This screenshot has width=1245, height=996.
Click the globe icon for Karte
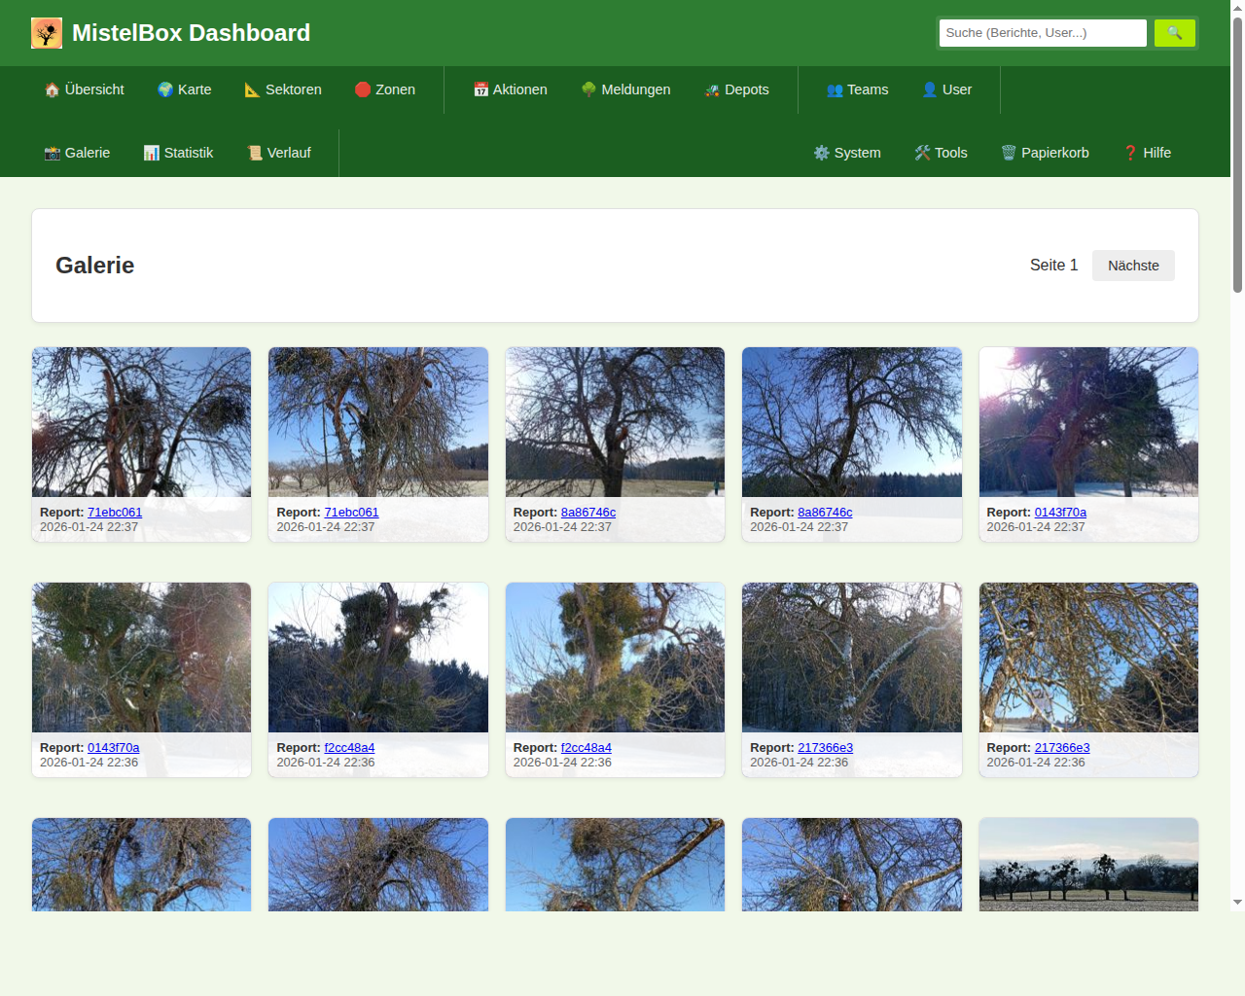pyautogui.click(x=165, y=89)
